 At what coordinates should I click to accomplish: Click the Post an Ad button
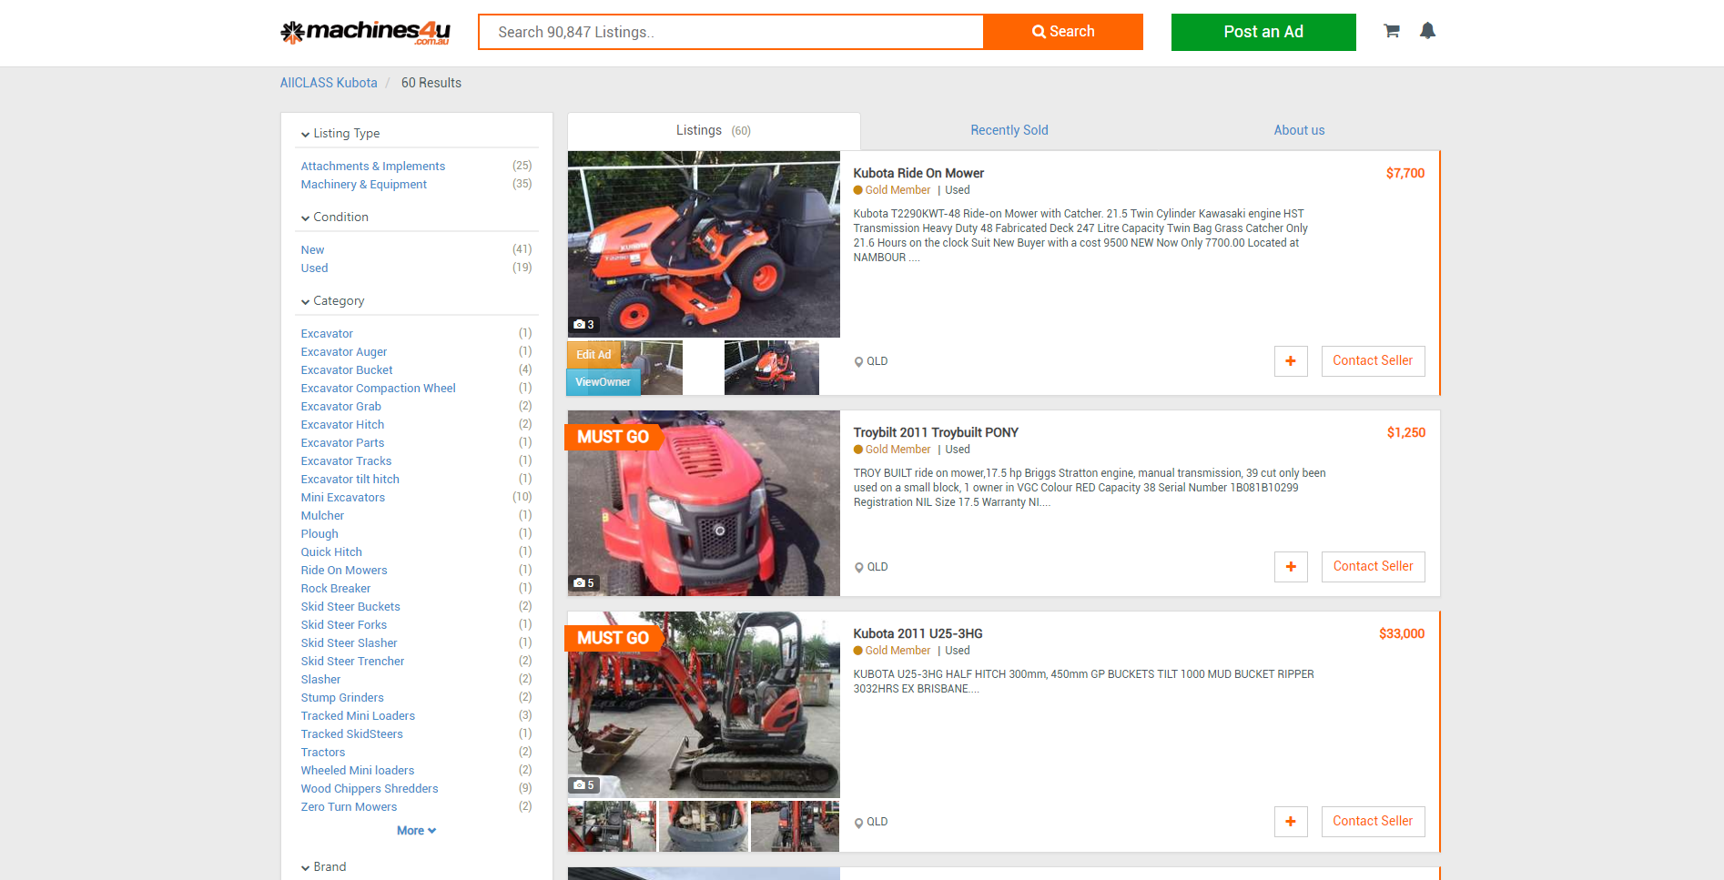point(1263,32)
